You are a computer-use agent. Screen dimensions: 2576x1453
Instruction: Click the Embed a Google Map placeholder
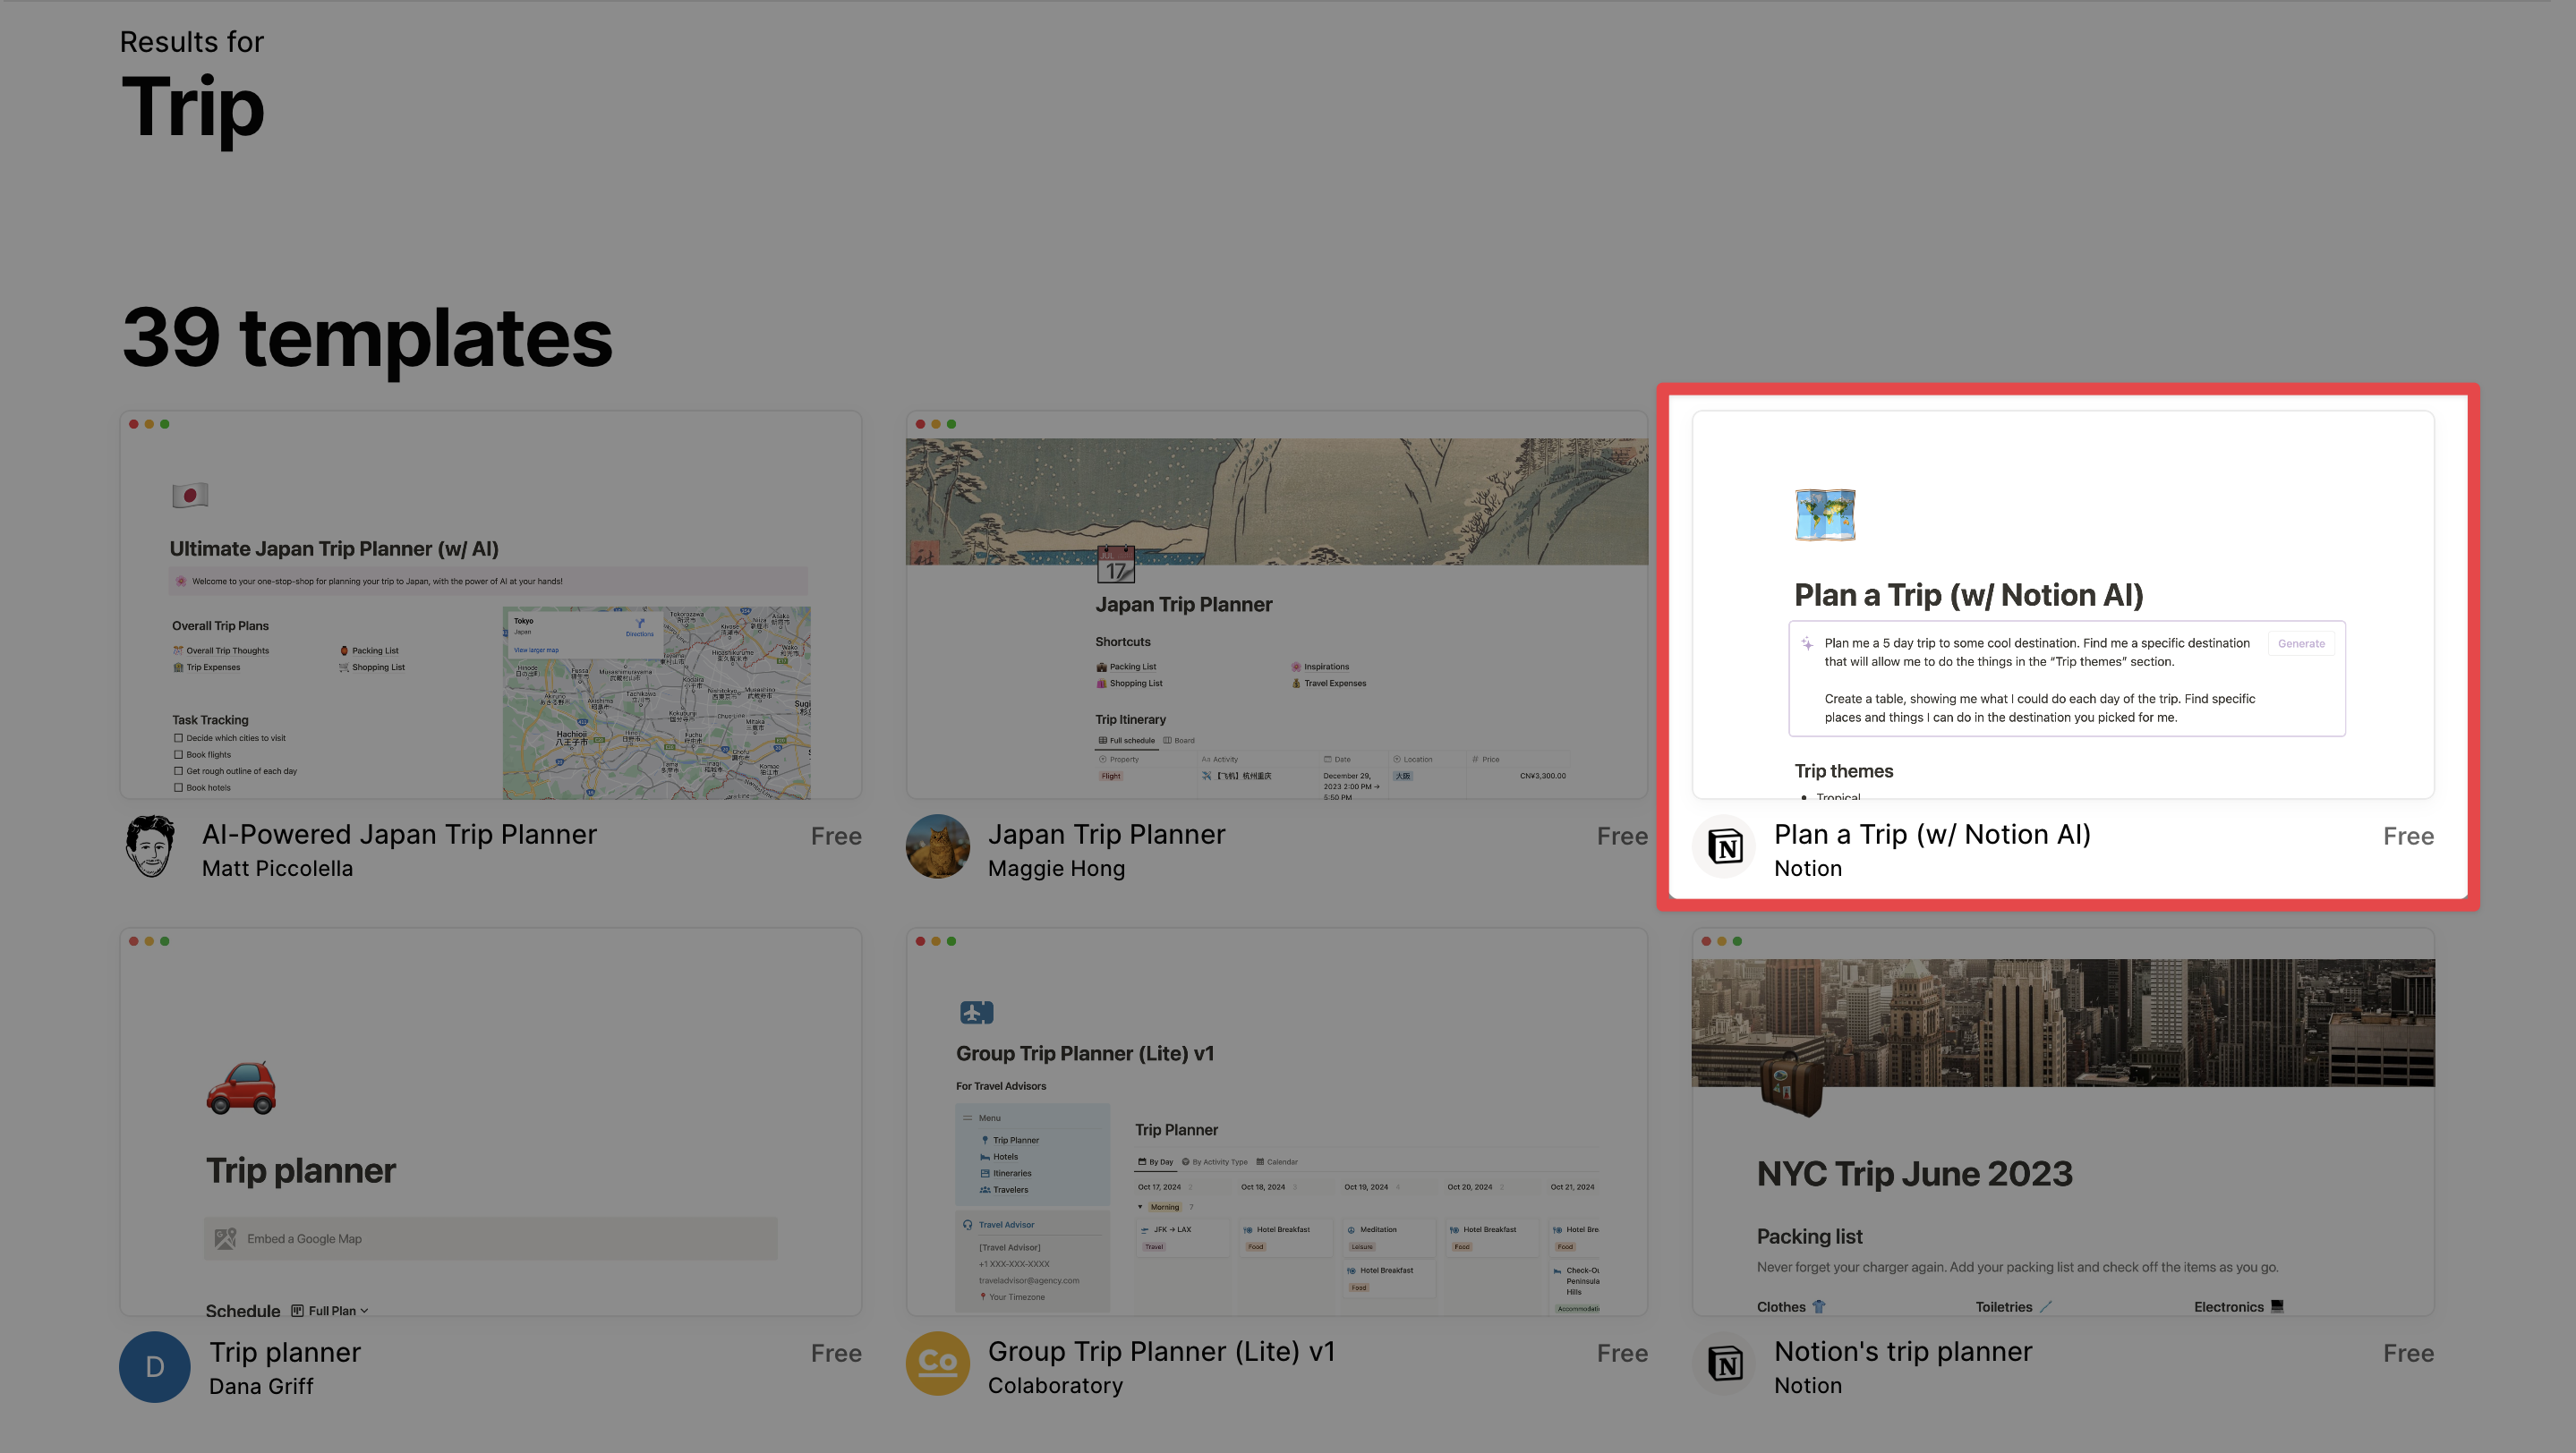tap(491, 1238)
